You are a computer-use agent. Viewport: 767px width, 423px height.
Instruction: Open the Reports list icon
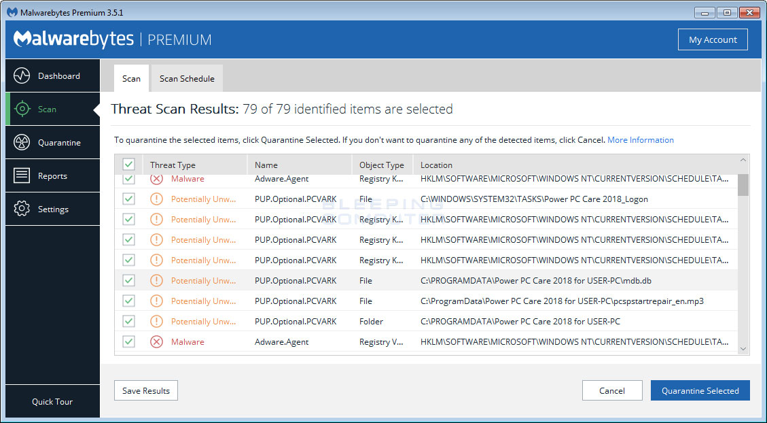pos(22,176)
